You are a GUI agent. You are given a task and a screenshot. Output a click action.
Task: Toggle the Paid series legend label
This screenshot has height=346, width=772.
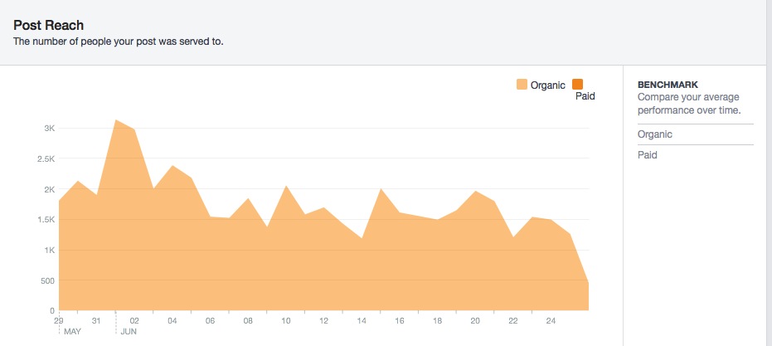click(x=585, y=96)
